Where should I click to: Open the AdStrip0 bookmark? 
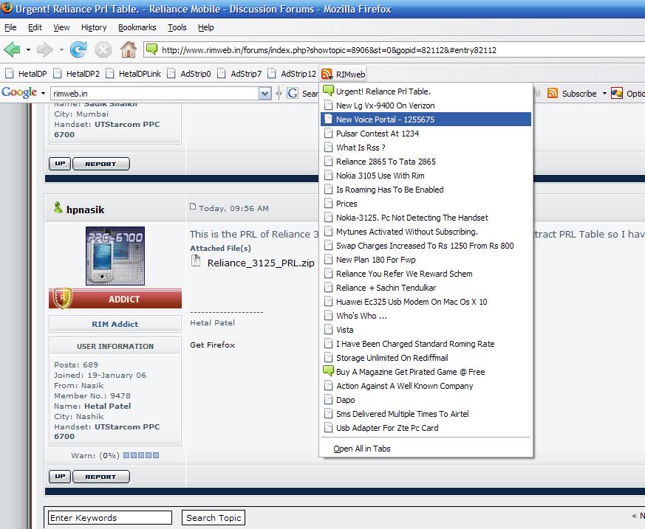coord(189,74)
